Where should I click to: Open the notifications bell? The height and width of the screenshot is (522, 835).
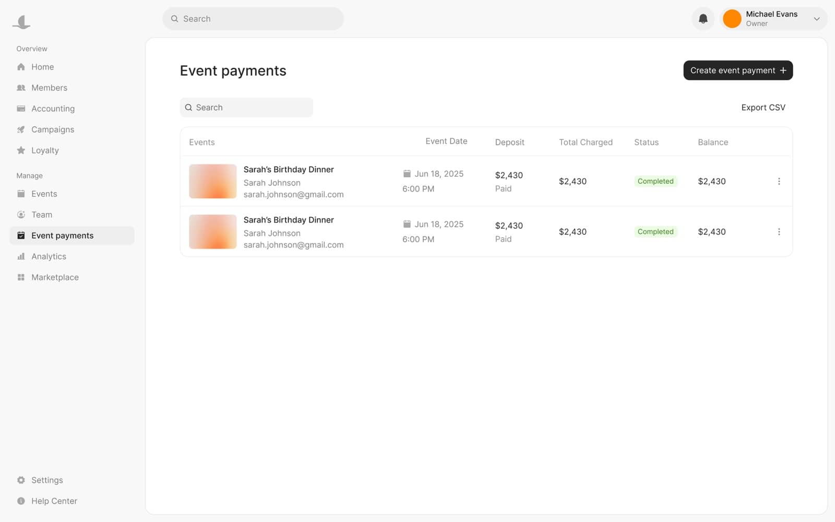(703, 19)
